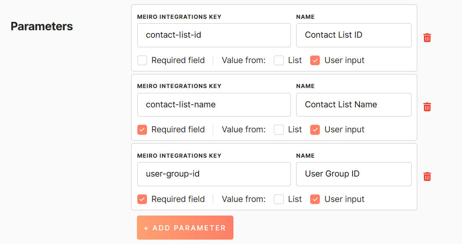The height and width of the screenshot is (244, 462).
Task: Check the List option for Contact List ID
Action: click(x=279, y=60)
